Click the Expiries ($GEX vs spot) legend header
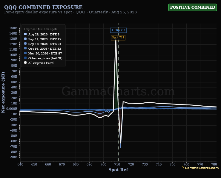Image resolution: width=221 pixels, height=178 pixels. point(41,29)
